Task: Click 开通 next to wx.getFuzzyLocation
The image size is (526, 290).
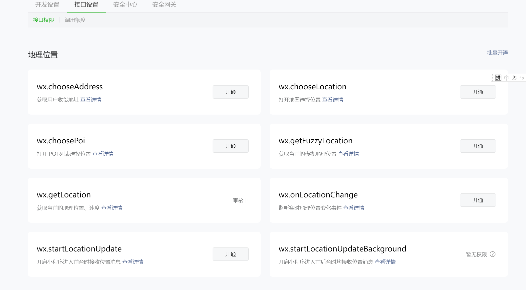Action: pyautogui.click(x=478, y=146)
